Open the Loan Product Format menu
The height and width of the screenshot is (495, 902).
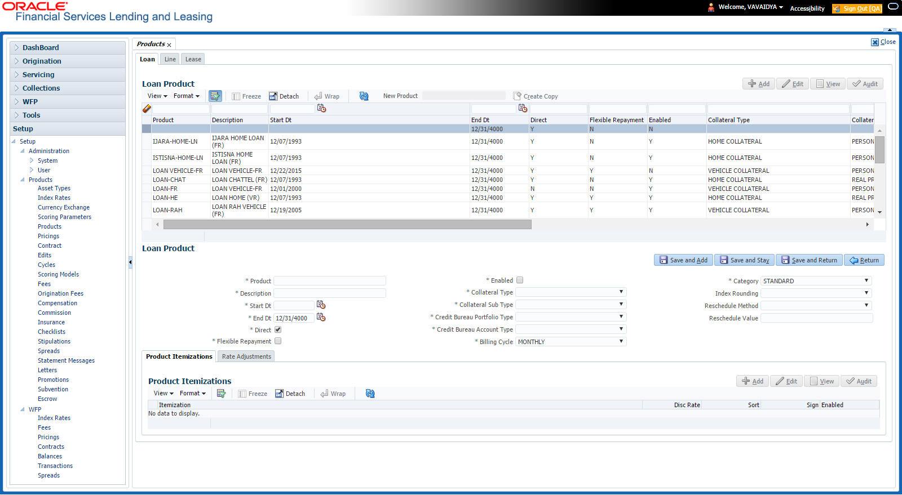[x=186, y=96]
